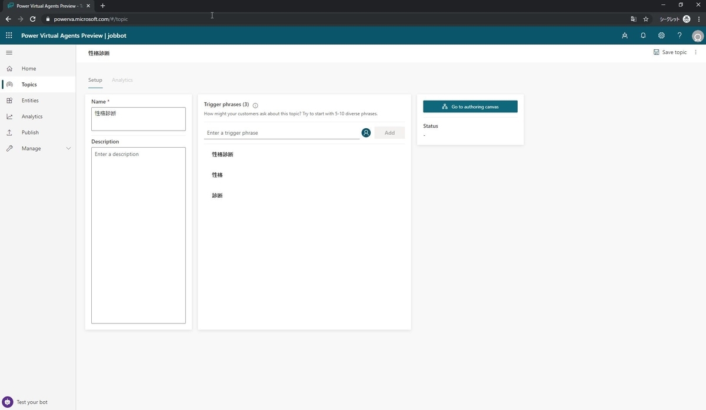Open Chrome menu three dots
The width and height of the screenshot is (706, 410).
pyautogui.click(x=698, y=19)
